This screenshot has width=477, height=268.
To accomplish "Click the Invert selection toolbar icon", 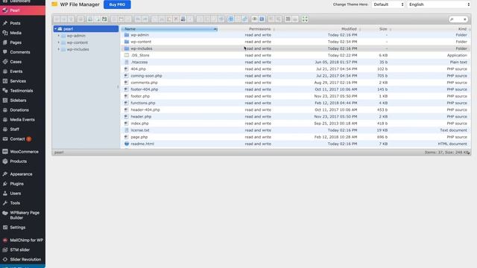I will tap(245, 19).
